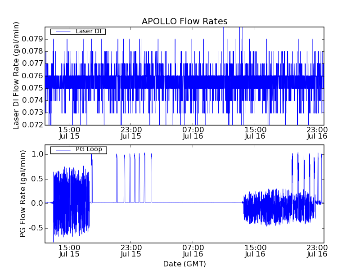Click top plot's 15:00 Jul 16 label
This screenshot has width=360, height=270.
(x=255, y=133)
